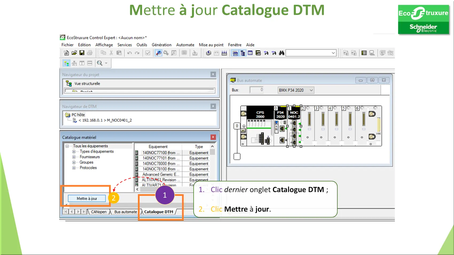
Task: Click the binoculars search icon
Action: click(281, 53)
